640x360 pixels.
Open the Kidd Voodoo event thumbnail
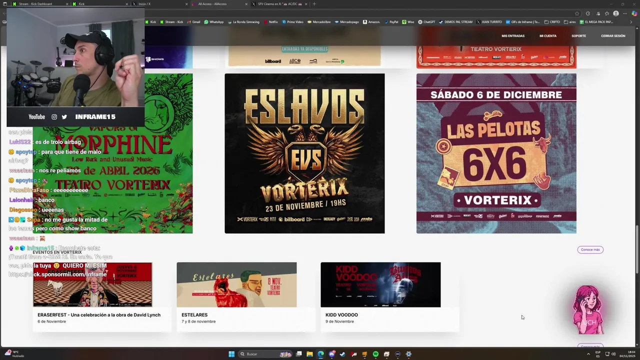coord(380,284)
